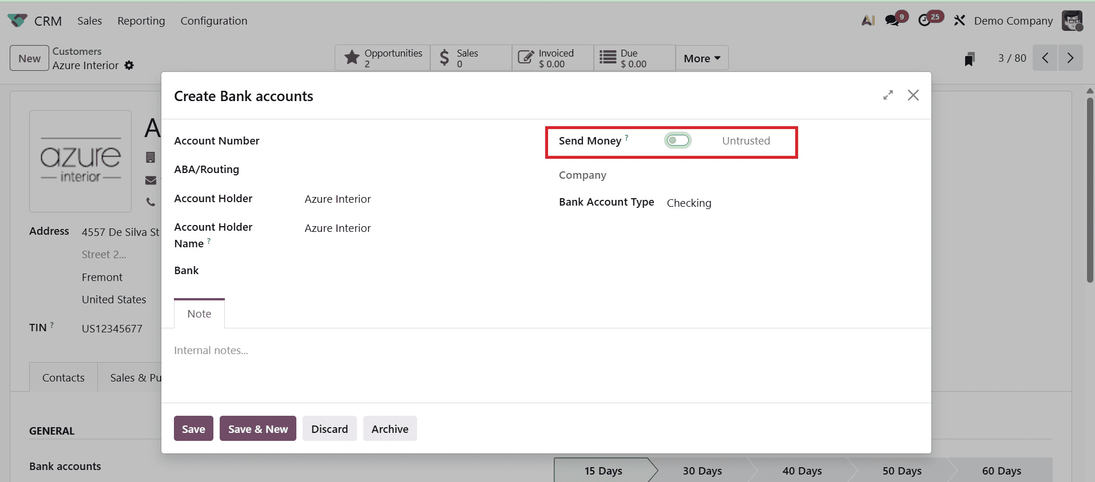Go to next record arrow
This screenshot has height=482, width=1095.
point(1070,58)
